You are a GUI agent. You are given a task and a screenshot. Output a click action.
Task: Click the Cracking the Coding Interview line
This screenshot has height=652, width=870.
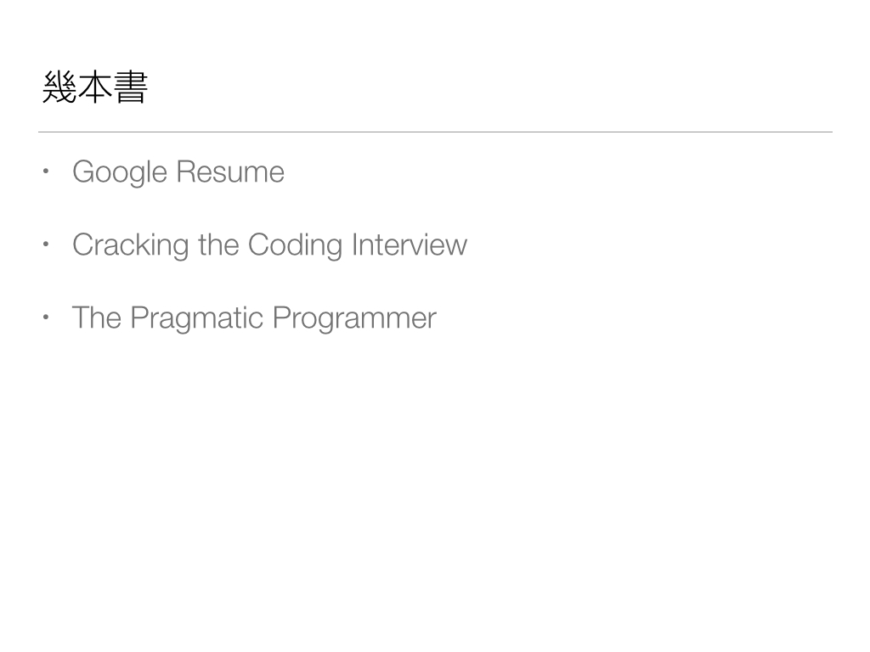click(269, 245)
